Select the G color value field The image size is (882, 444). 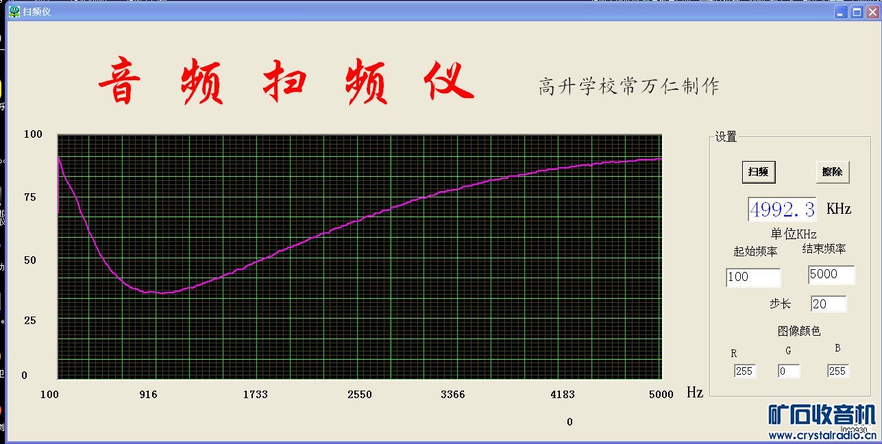(x=789, y=371)
